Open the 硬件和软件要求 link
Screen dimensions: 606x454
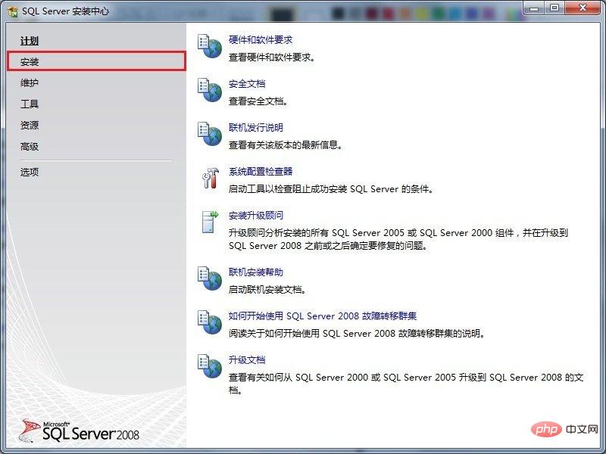(x=260, y=40)
